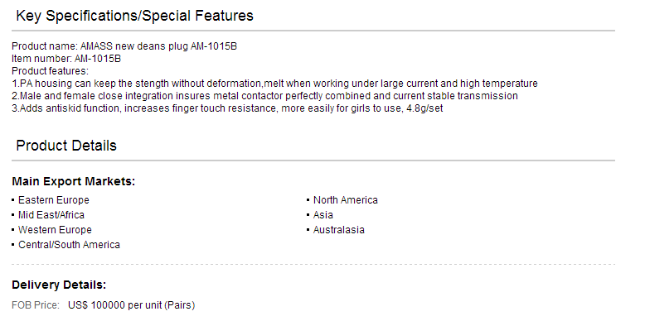Click the Key Specifications/Special Features heading
The width and height of the screenshot is (645, 321).
pyautogui.click(x=134, y=16)
